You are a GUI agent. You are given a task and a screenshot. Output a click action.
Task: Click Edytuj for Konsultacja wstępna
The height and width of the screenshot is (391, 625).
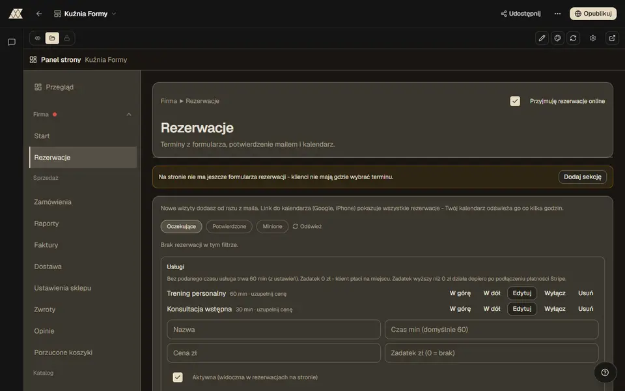pyautogui.click(x=521, y=309)
